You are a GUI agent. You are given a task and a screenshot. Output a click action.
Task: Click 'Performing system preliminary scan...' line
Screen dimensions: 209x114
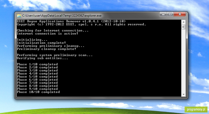click(55, 55)
